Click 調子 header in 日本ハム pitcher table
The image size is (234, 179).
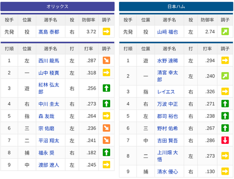point(225,20)
